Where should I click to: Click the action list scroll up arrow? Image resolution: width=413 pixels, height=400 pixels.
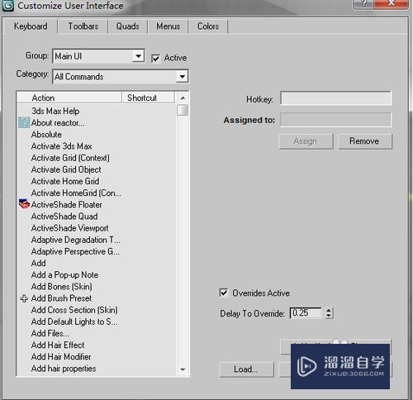tap(183, 98)
